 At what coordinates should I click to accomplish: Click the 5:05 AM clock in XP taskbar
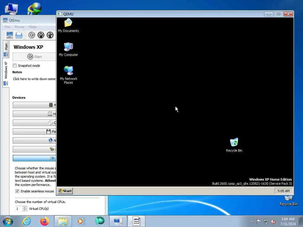(283, 191)
